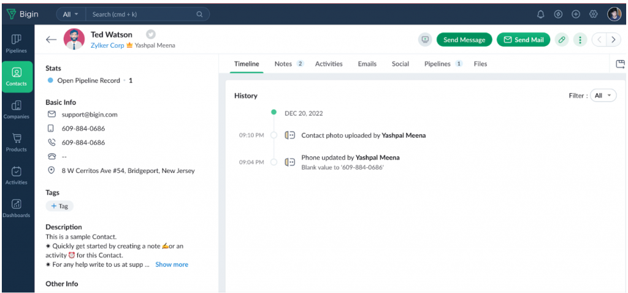
Task: Open the Pipelines sidebar module
Action: coord(17,44)
